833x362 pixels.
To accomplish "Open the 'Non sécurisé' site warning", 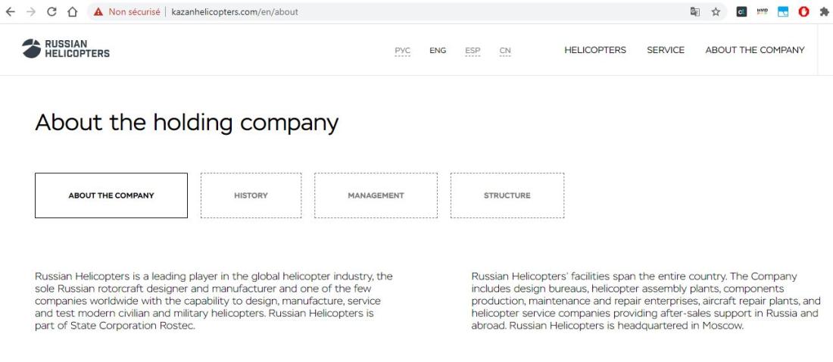I will click(x=126, y=11).
